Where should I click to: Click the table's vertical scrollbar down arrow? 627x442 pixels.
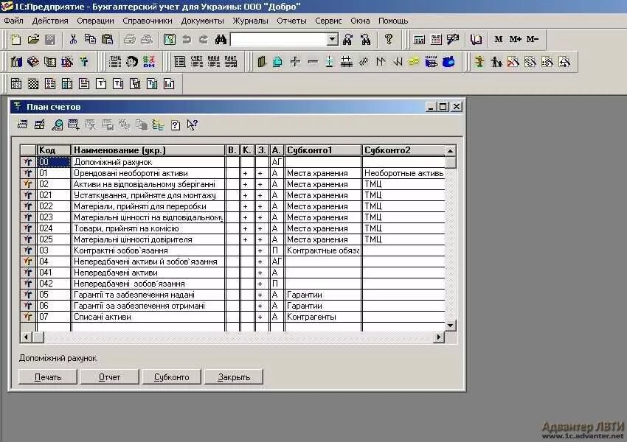click(x=450, y=326)
